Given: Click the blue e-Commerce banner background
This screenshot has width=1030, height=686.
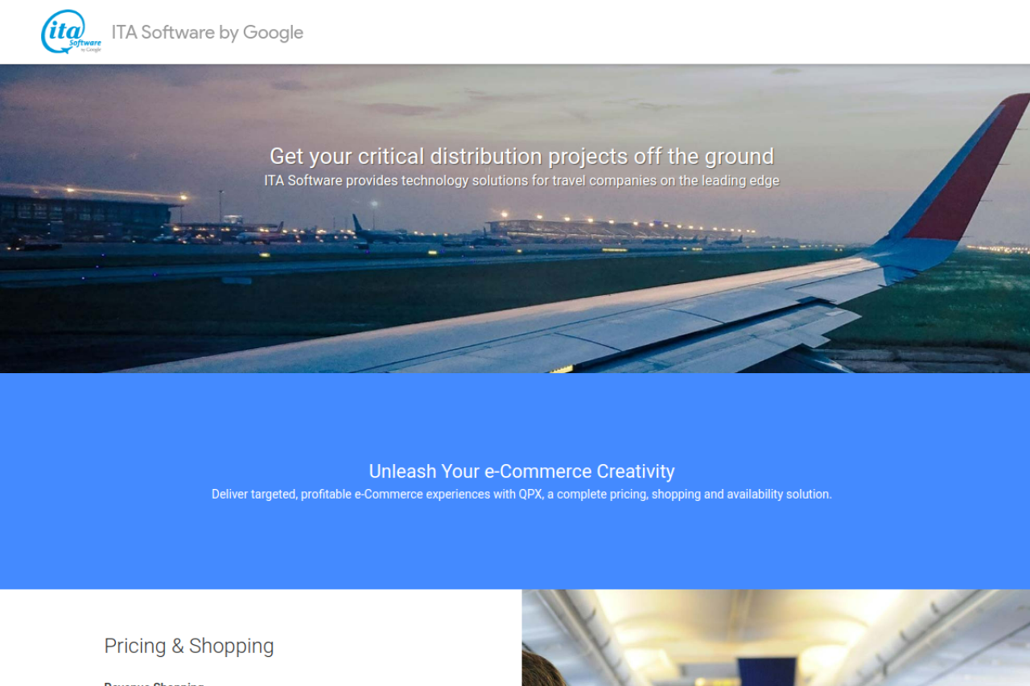Looking at the screenshot, I should [515, 547].
